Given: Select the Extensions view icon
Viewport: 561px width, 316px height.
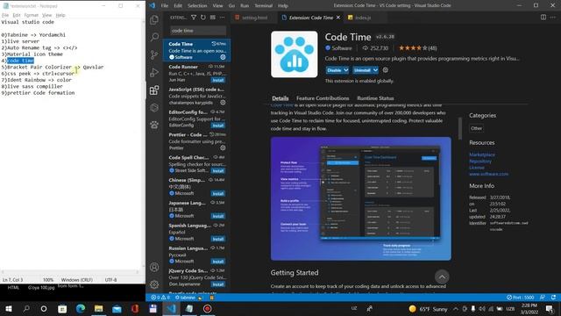Looking at the screenshot, I should [154, 90].
